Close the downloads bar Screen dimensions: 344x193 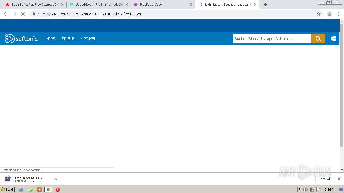point(339,179)
